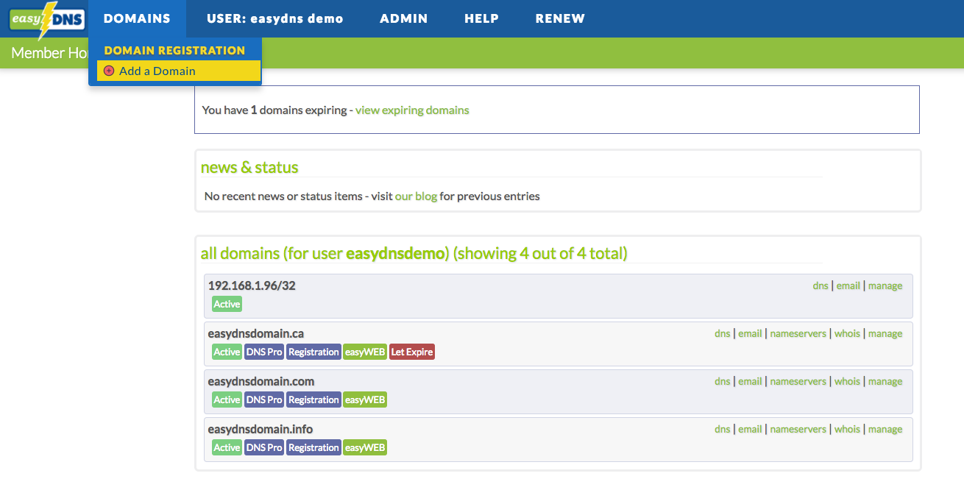Viewport: 964px width, 490px height.
Task: Open whois for easydnsdomain.ca
Action: [847, 334]
